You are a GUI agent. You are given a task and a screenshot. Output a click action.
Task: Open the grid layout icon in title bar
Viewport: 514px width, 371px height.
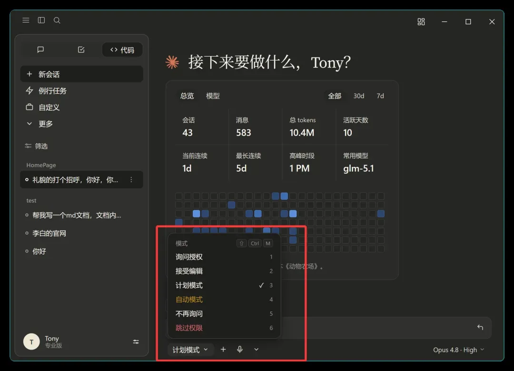pyautogui.click(x=421, y=21)
